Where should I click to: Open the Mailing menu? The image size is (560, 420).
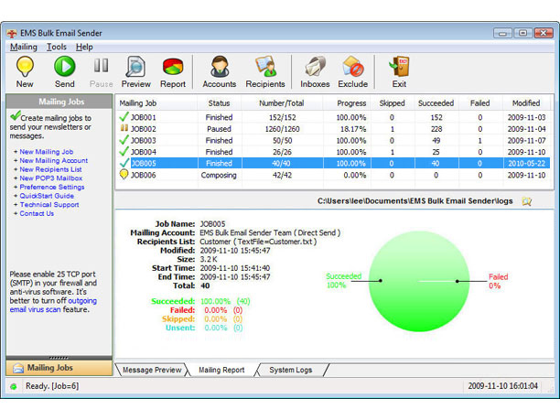click(24, 47)
